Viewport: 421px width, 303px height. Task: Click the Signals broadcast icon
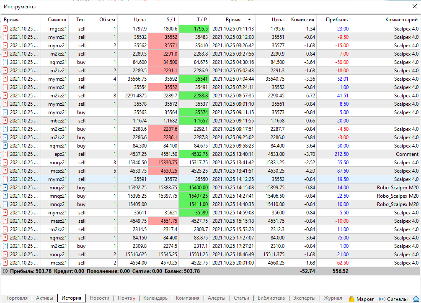tap(382, 299)
